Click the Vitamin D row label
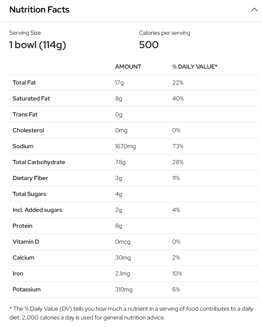This screenshot has width=262, height=327. tap(26, 242)
